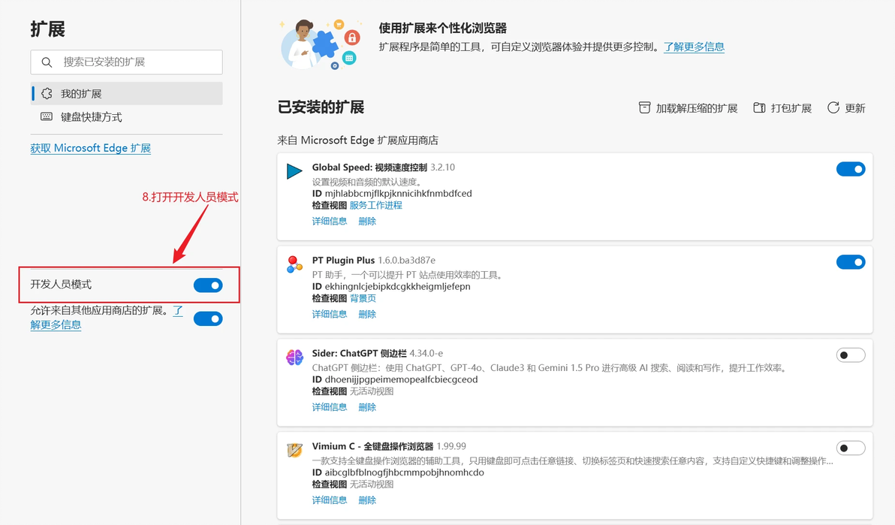Click 删除 for PT Plugin Plus
The height and width of the screenshot is (525, 895).
[367, 314]
